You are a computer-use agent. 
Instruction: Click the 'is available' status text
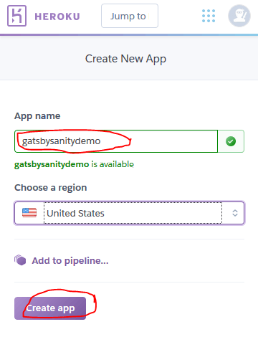click(x=113, y=164)
